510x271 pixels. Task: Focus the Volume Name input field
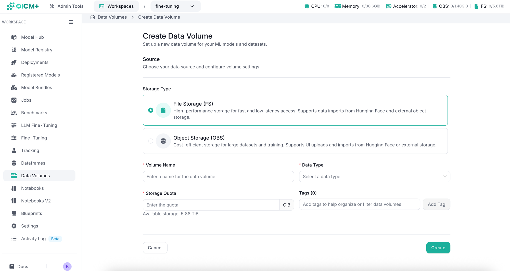[218, 177]
